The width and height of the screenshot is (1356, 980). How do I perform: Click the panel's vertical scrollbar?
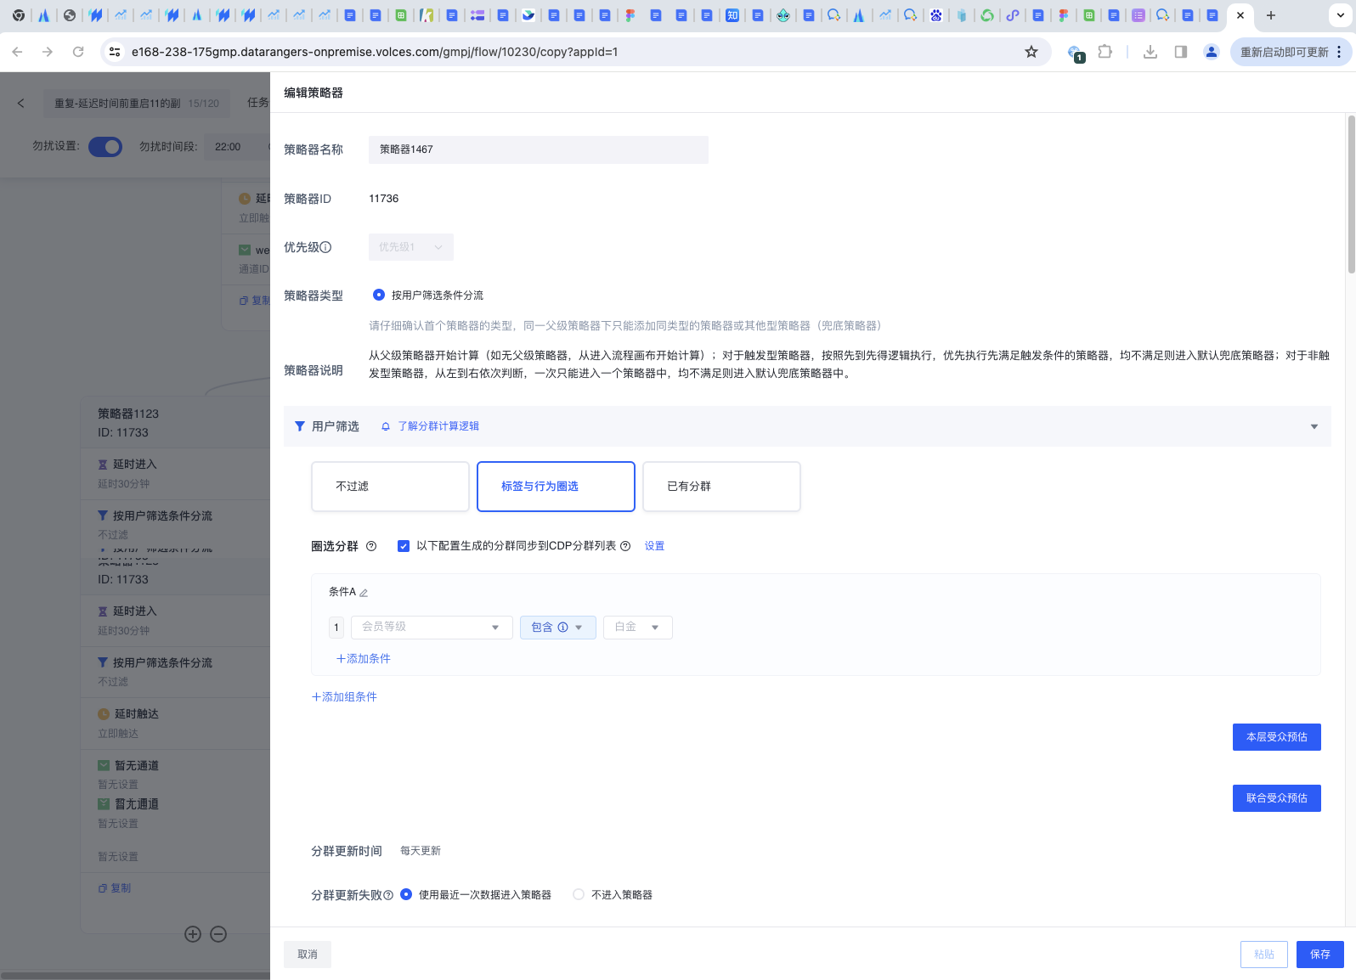point(1351,195)
